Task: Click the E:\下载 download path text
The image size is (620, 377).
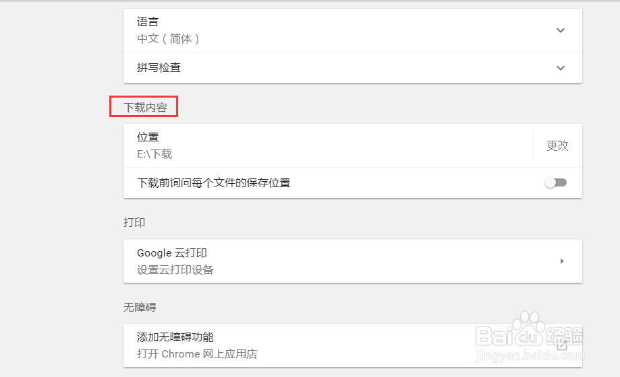Action: (154, 154)
